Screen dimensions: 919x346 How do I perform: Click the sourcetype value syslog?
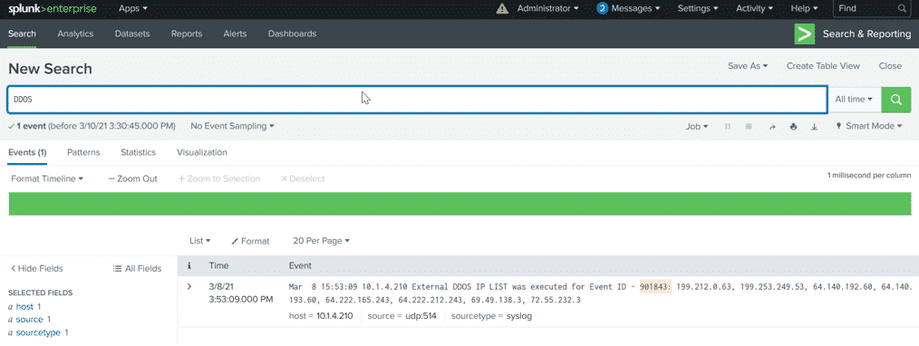(518, 316)
